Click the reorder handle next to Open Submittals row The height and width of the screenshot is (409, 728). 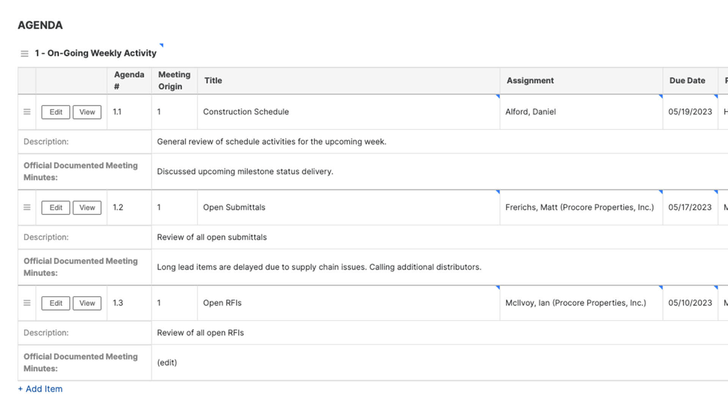point(27,207)
